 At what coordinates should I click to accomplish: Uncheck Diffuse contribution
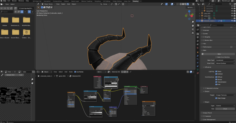click(x=216, y=77)
